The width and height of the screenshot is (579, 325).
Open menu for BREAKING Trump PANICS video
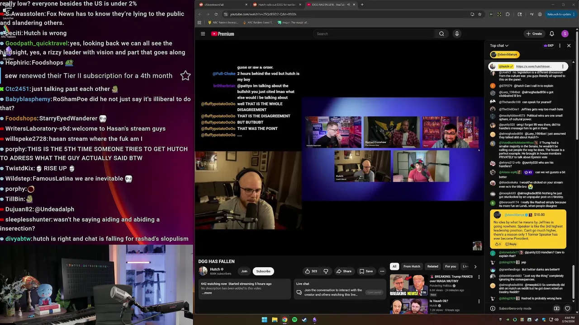pos(479,277)
